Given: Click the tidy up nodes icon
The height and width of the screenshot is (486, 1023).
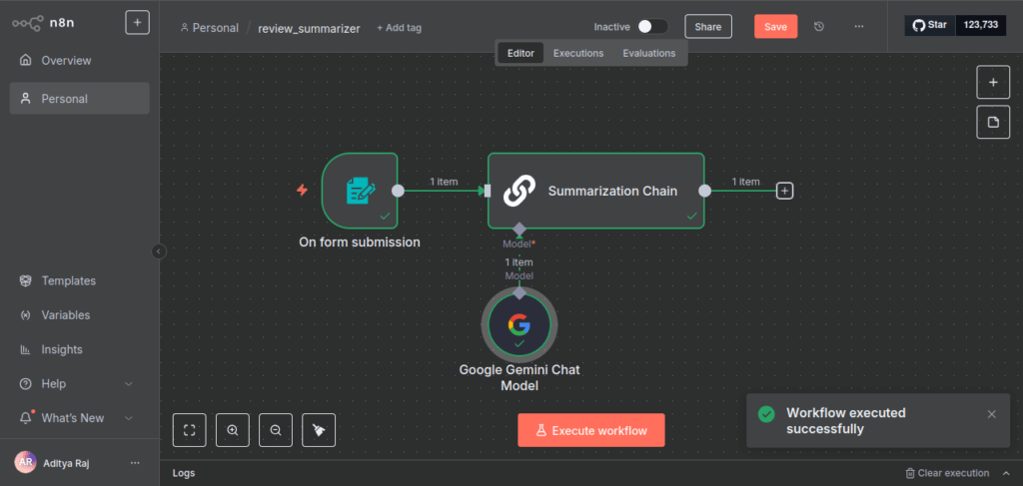Looking at the screenshot, I should (x=319, y=430).
